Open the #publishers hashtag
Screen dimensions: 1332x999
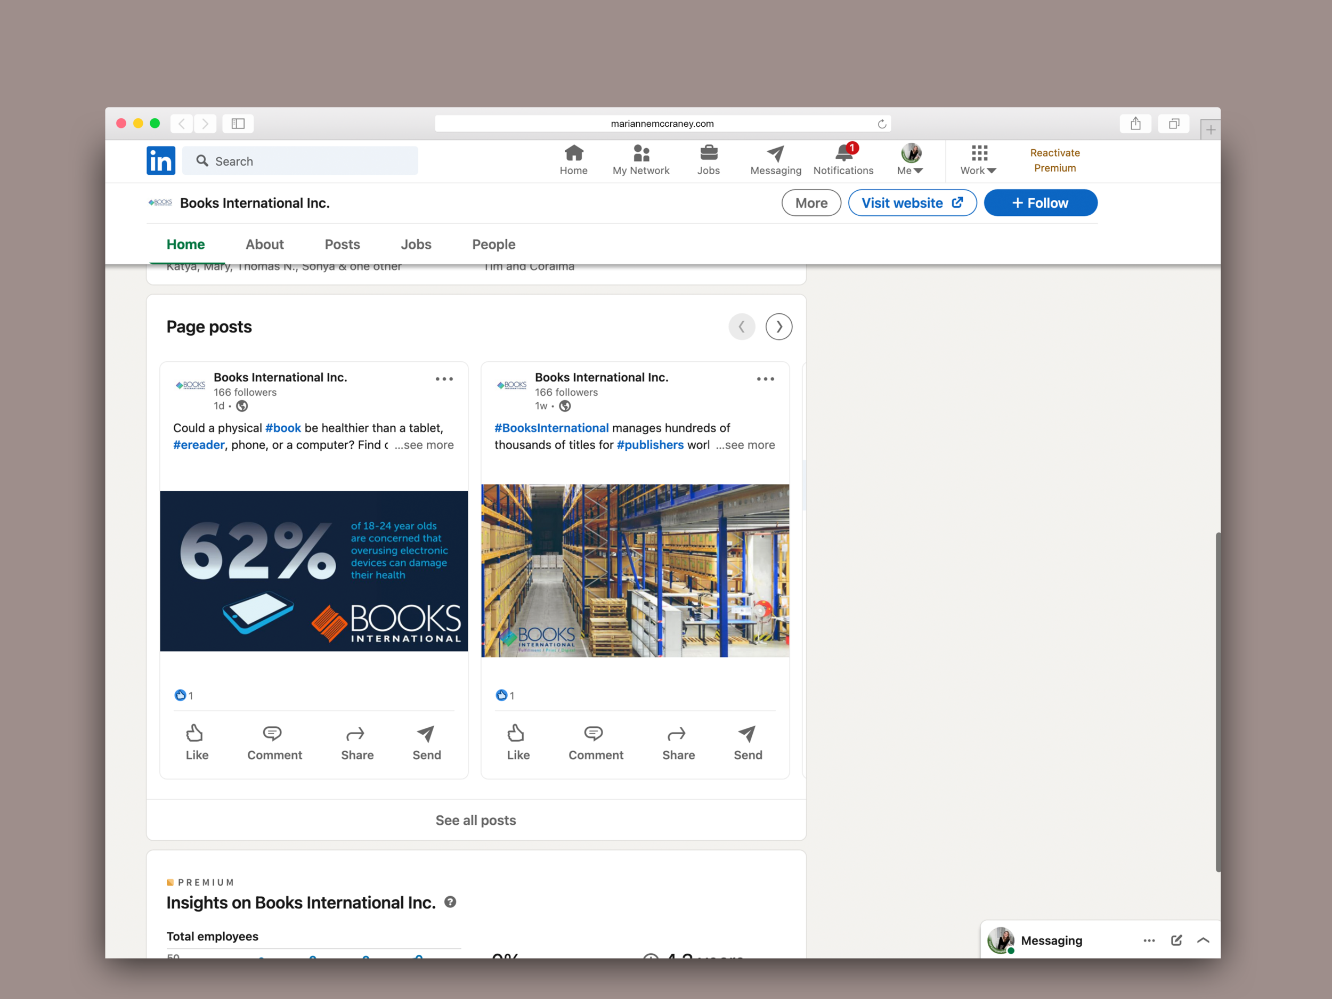[x=651, y=445]
